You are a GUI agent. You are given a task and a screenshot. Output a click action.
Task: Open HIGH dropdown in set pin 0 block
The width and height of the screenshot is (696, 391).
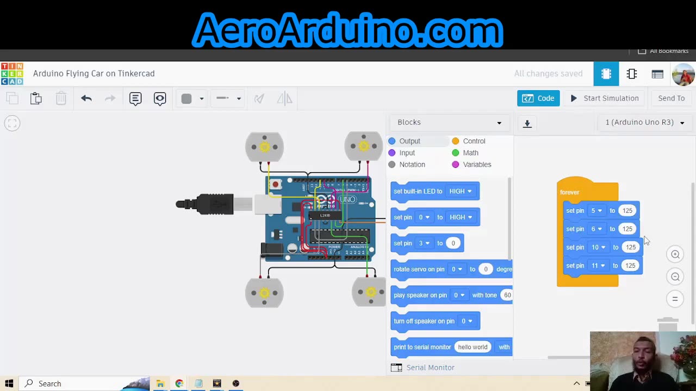(x=461, y=217)
